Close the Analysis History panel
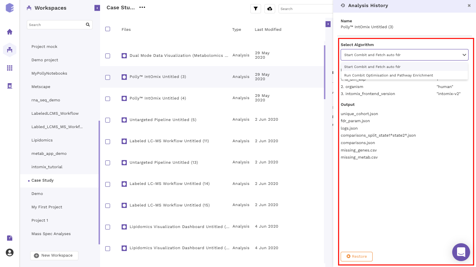Image resolution: width=476 pixels, height=267 pixels. [469, 6]
